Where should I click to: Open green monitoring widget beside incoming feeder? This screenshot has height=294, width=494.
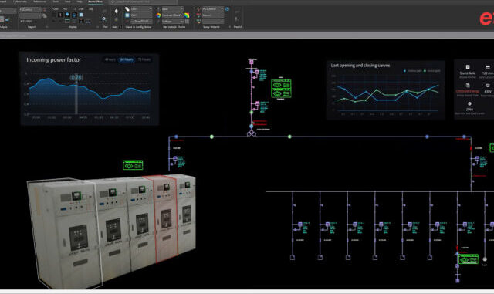281,89
